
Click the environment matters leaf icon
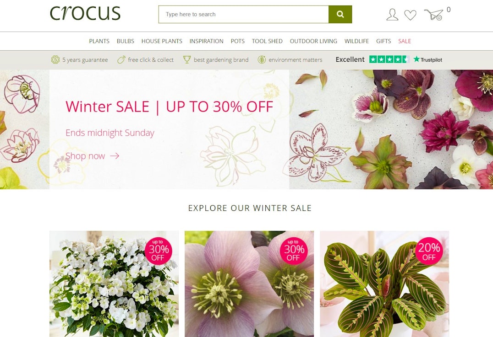point(262,59)
